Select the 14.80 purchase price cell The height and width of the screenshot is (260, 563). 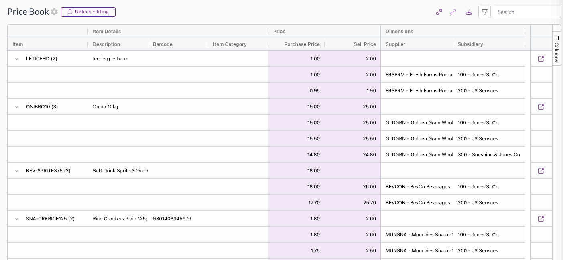(x=313, y=155)
